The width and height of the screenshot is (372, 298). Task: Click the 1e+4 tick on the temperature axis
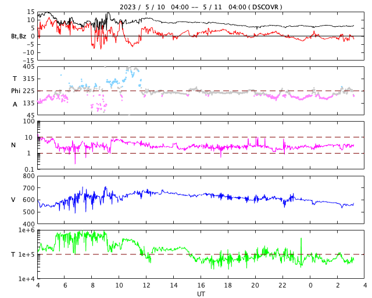27,279
